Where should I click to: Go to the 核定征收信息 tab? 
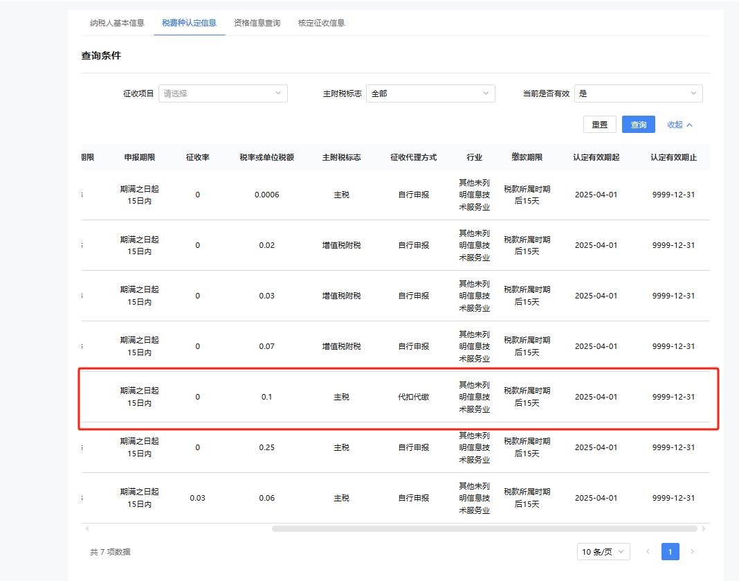[322, 23]
